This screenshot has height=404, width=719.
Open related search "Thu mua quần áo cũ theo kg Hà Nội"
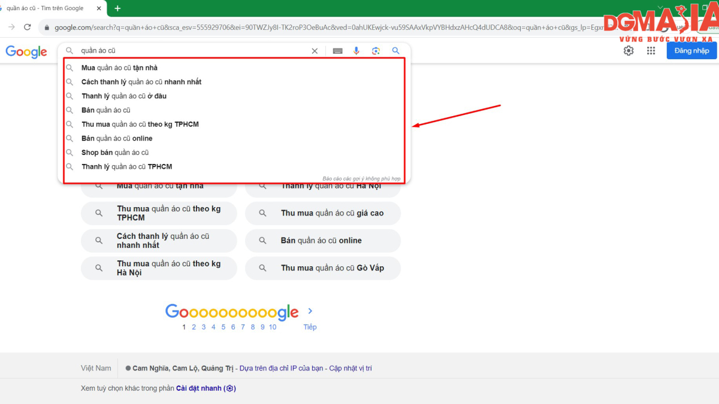(159, 268)
